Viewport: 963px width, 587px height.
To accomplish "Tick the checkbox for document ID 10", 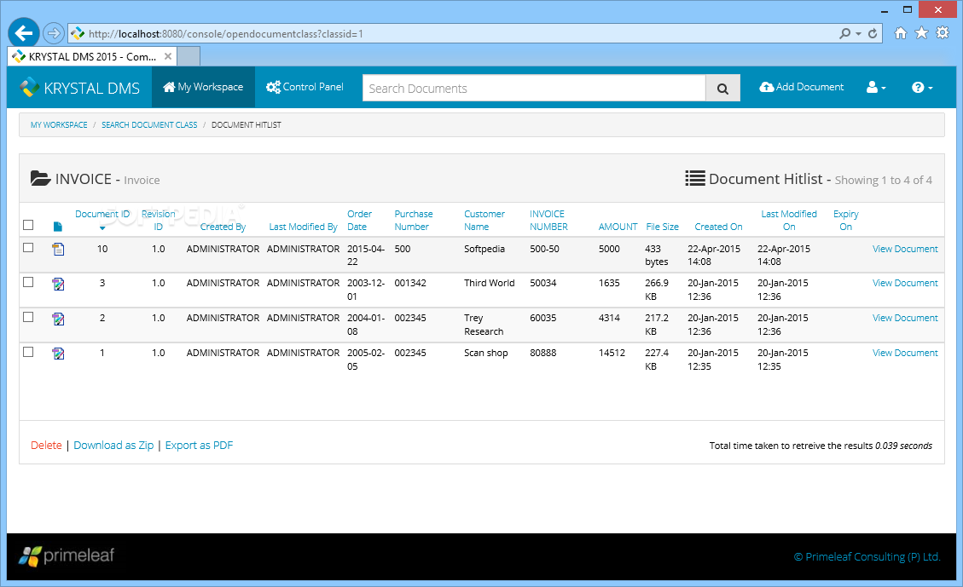I will tap(28, 248).
